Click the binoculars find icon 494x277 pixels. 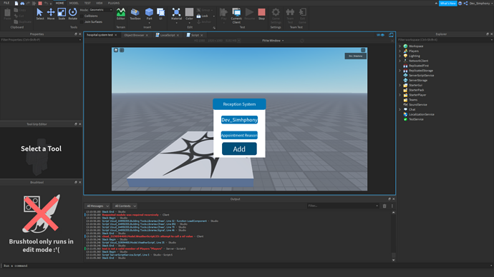pyautogui.click(x=22, y=3)
